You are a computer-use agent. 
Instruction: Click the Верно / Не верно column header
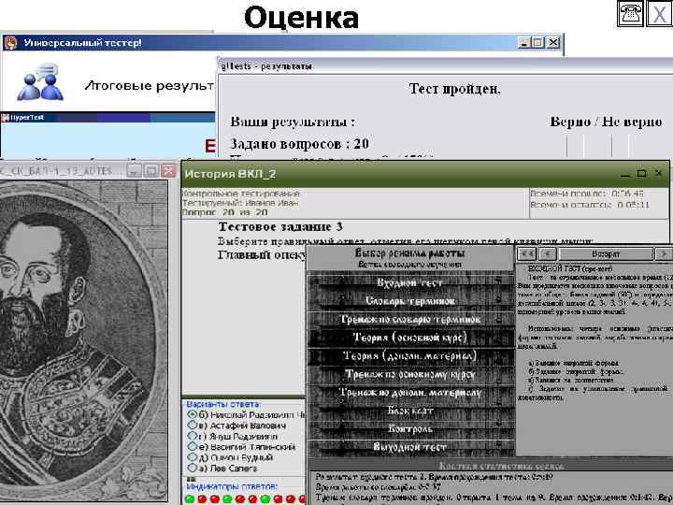tap(606, 122)
